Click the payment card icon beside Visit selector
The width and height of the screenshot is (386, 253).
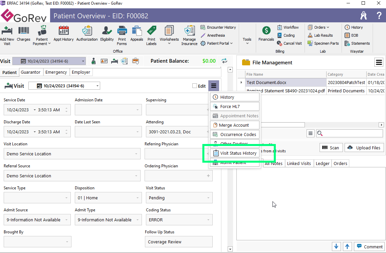click(135, 61)
